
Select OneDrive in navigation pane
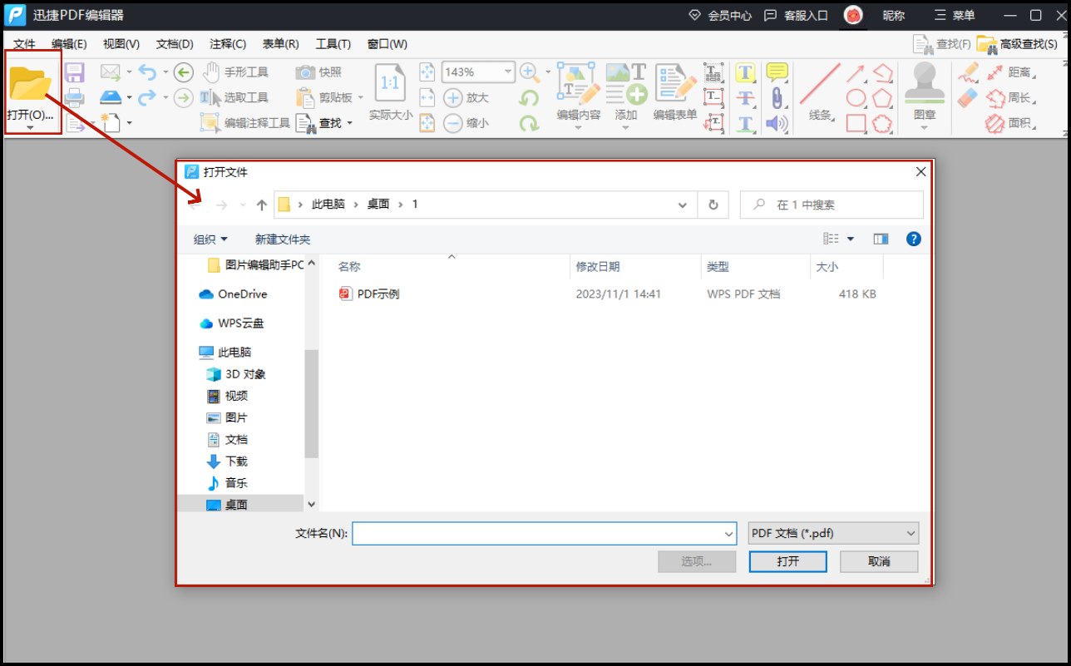click(x=234, y=294)
